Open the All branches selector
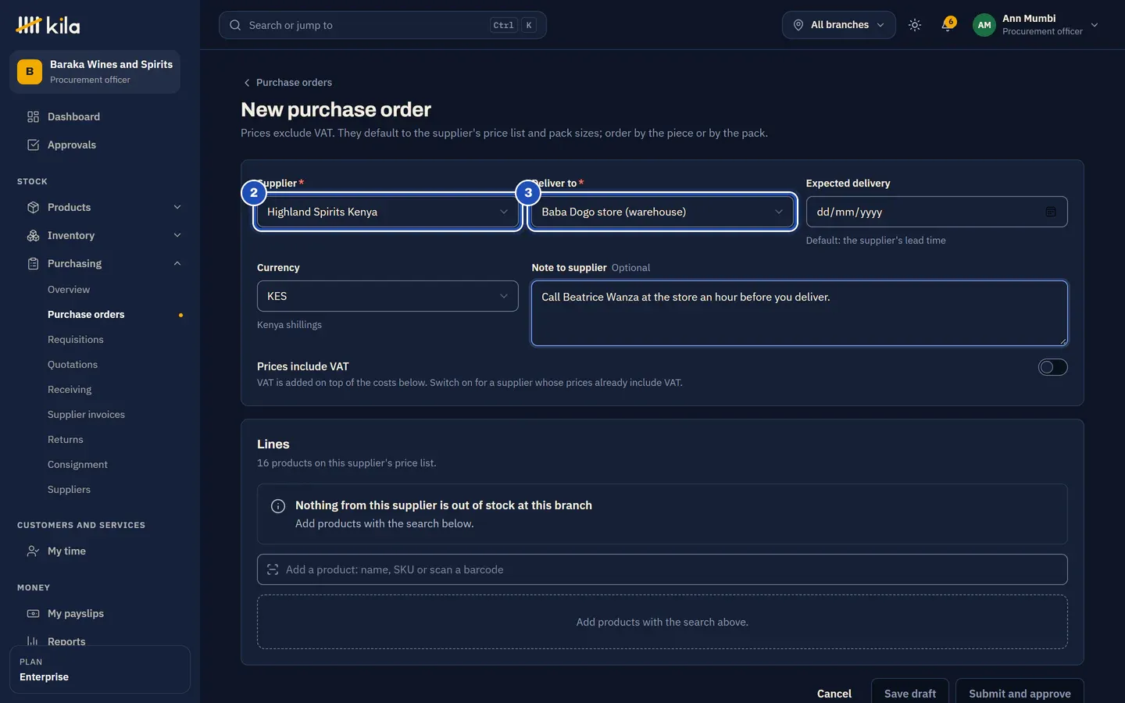The width and height of the screenshot is (1125, 703). tap(839, 25)
